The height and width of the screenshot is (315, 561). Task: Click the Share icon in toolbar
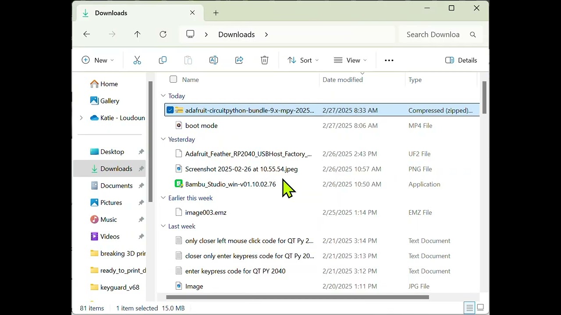point(239,60)
